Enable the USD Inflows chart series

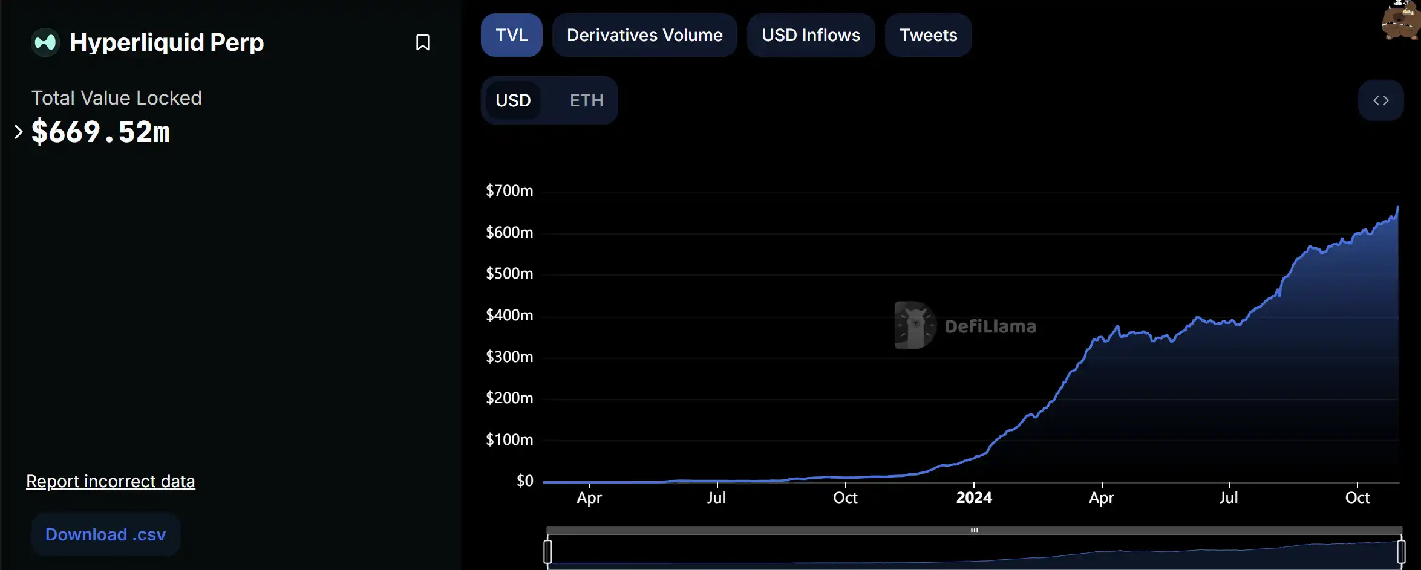point(811,35)
